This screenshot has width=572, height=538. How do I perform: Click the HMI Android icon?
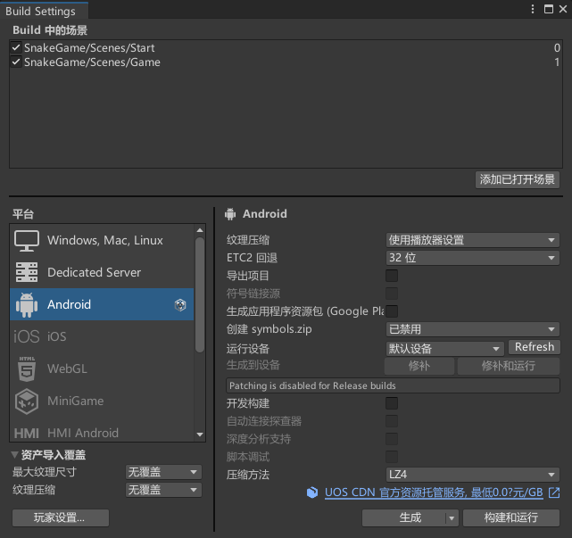[x=26, y=434]
